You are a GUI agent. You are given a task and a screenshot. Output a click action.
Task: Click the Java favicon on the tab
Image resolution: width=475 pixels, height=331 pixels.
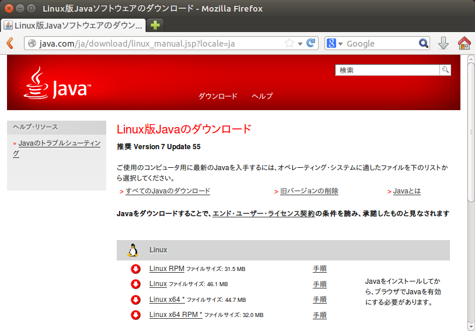point(8,26)
